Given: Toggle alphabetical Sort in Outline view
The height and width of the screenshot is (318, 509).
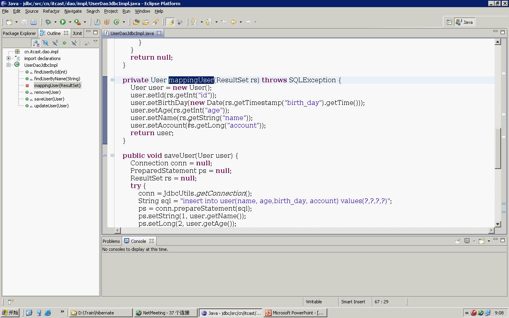Looking at the screenshot, I should coord(36,43).
